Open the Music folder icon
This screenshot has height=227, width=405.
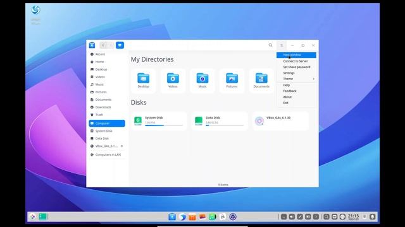[202, 81]
